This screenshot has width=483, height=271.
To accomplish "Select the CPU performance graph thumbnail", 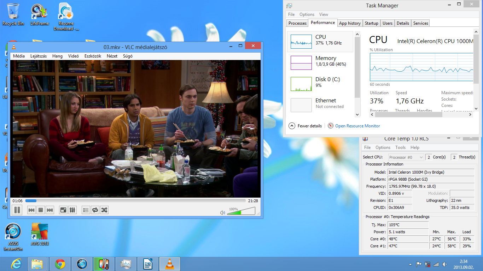I will click(x=301, y=42).
